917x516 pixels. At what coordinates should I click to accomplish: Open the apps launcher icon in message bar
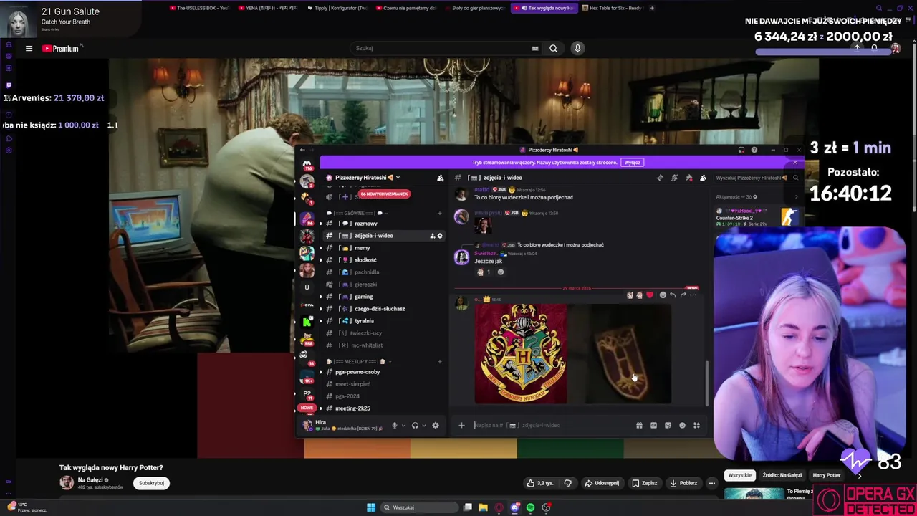point(696,426)
